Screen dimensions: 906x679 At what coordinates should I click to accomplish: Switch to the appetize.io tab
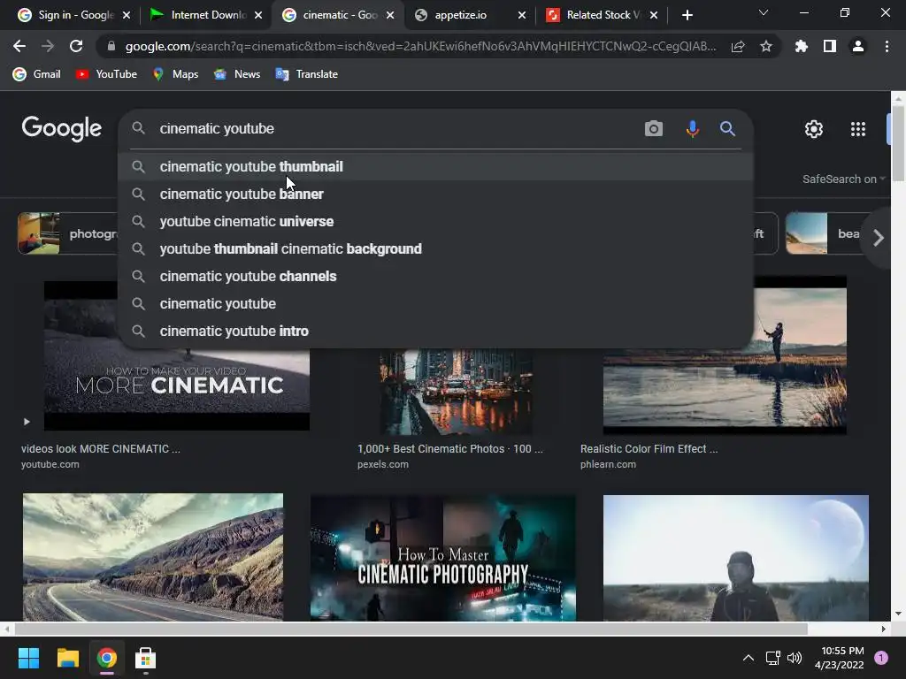point(460,15)
